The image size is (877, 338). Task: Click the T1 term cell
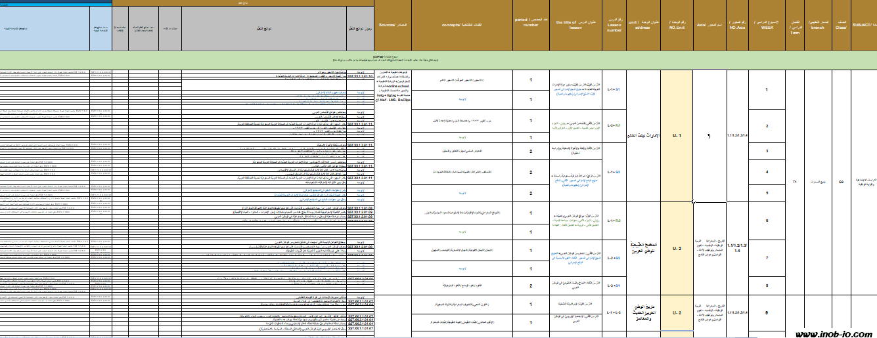[x=794, y=181]
